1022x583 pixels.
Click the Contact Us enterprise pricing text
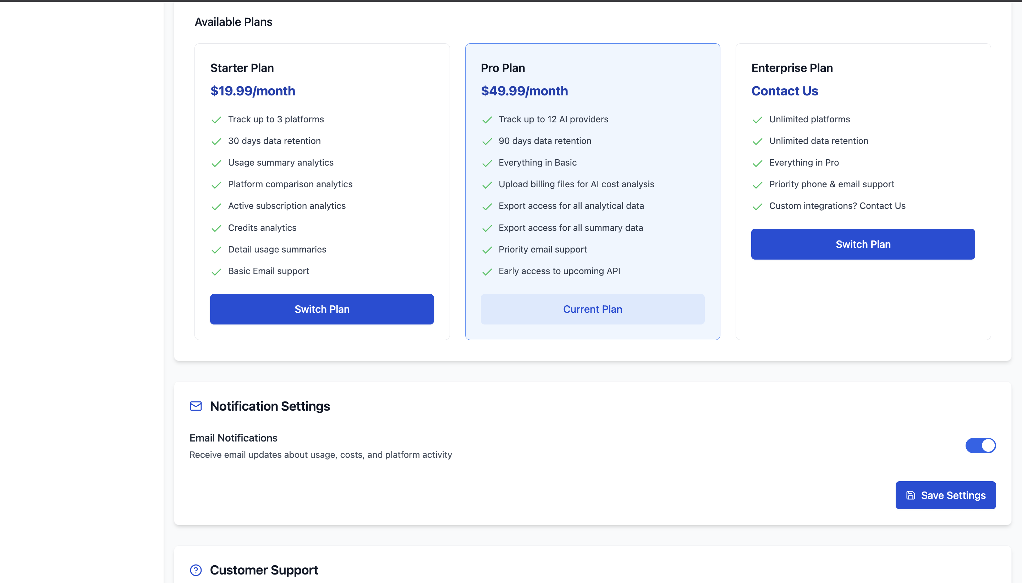coord(785,91)
